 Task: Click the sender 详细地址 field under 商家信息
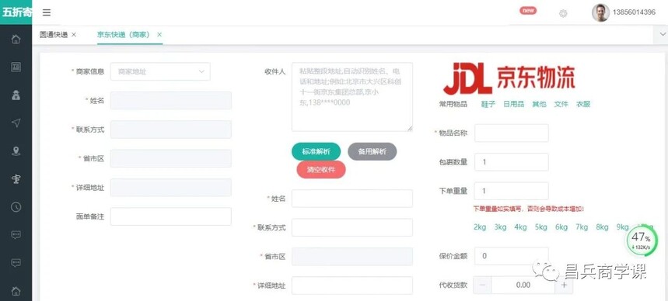[x=171, y=188]
